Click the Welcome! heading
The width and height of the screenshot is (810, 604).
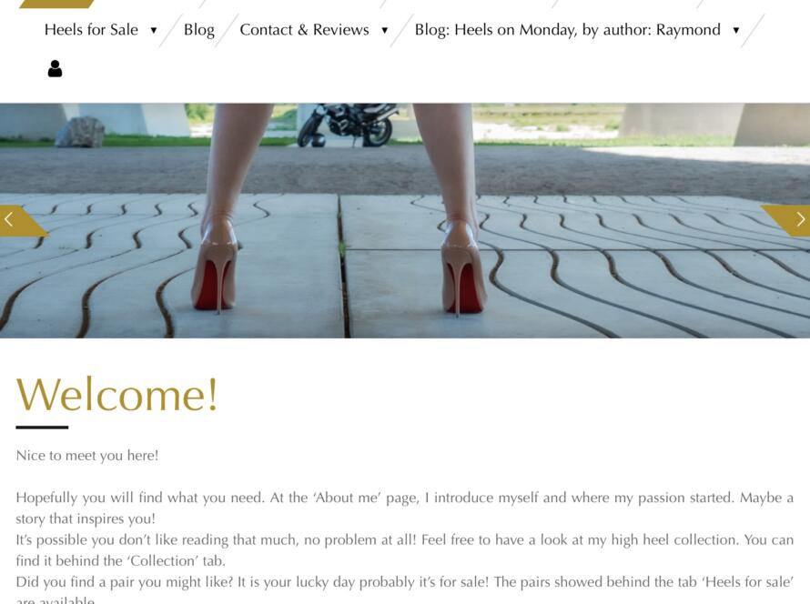117,395
